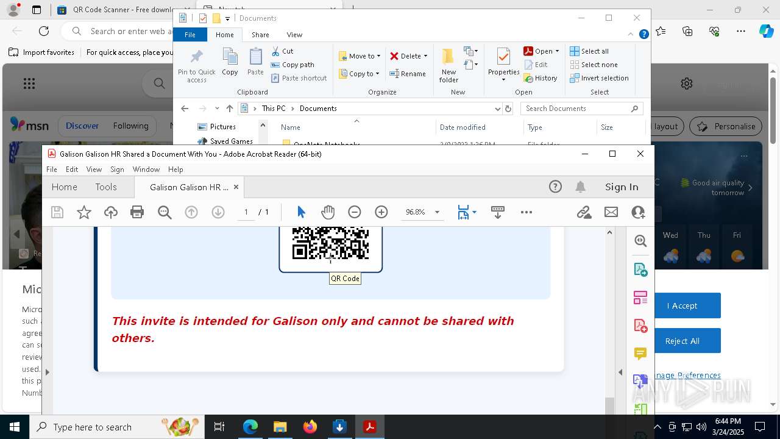The width and height of the screenshot is (780, 439).
Task: Bookmark the PDF with the star icon
Action: pyautogui.click(x=84, y=212)
